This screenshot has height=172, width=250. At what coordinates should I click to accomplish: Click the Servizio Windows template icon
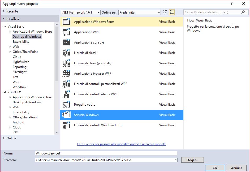(66, 115)
